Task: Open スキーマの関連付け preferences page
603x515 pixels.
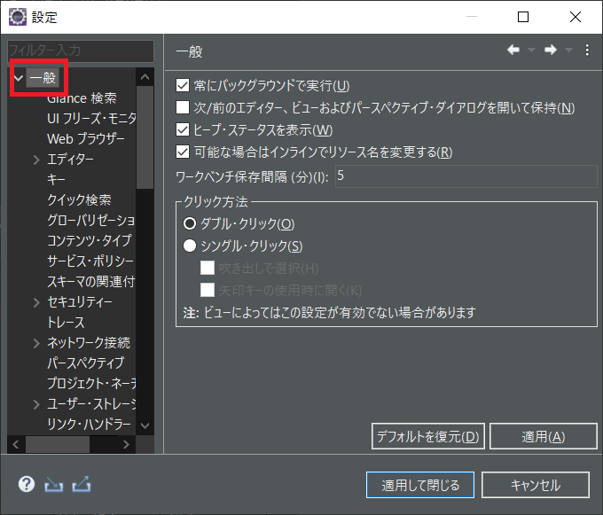Action: 91,282
